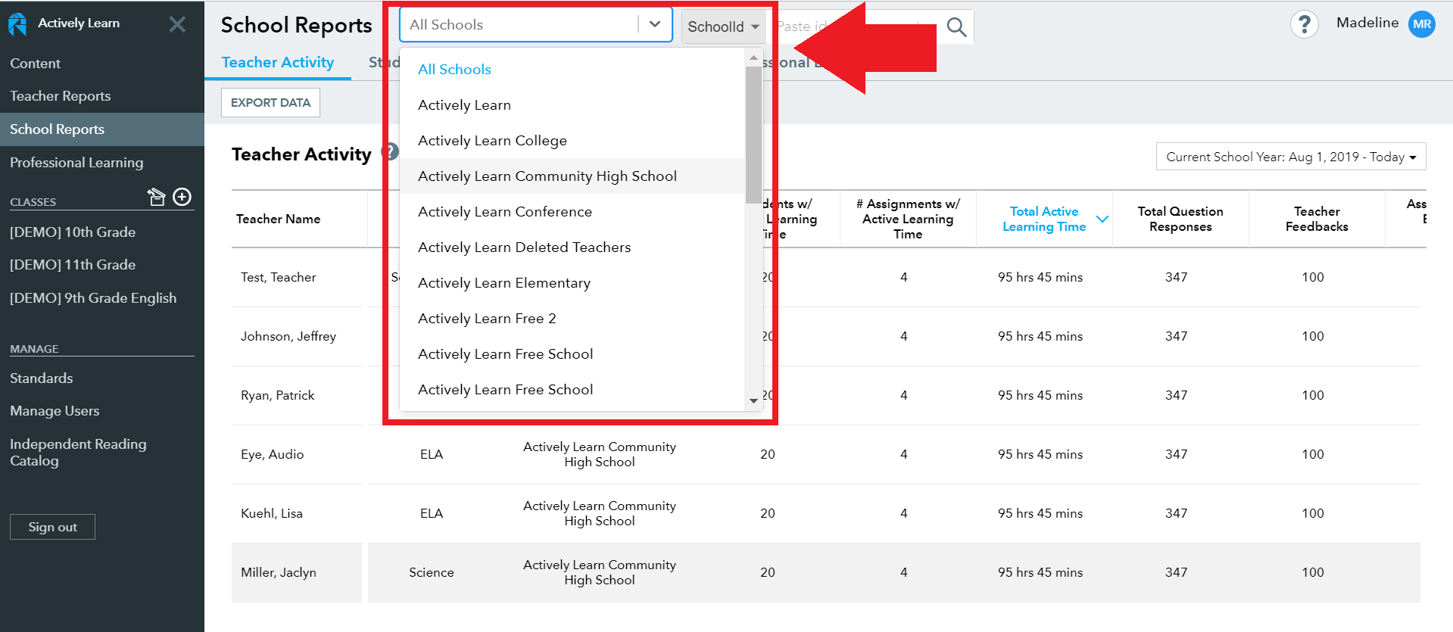This screenshot has width=1453, height=632.
Task: Open Teacher Reports in sidebar
Action: point(60,96)
